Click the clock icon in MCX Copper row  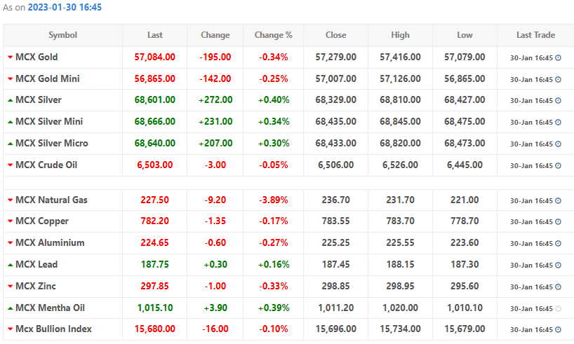coord(558,222)
